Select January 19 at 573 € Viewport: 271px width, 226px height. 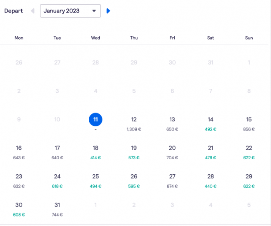click(134, 152)
